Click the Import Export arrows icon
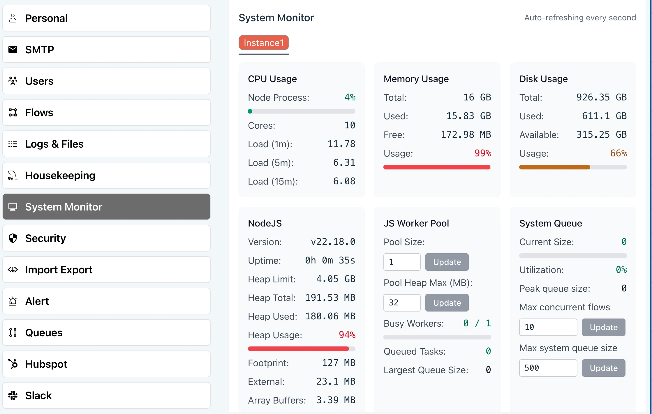652x414 pixels. click(13, 270)
